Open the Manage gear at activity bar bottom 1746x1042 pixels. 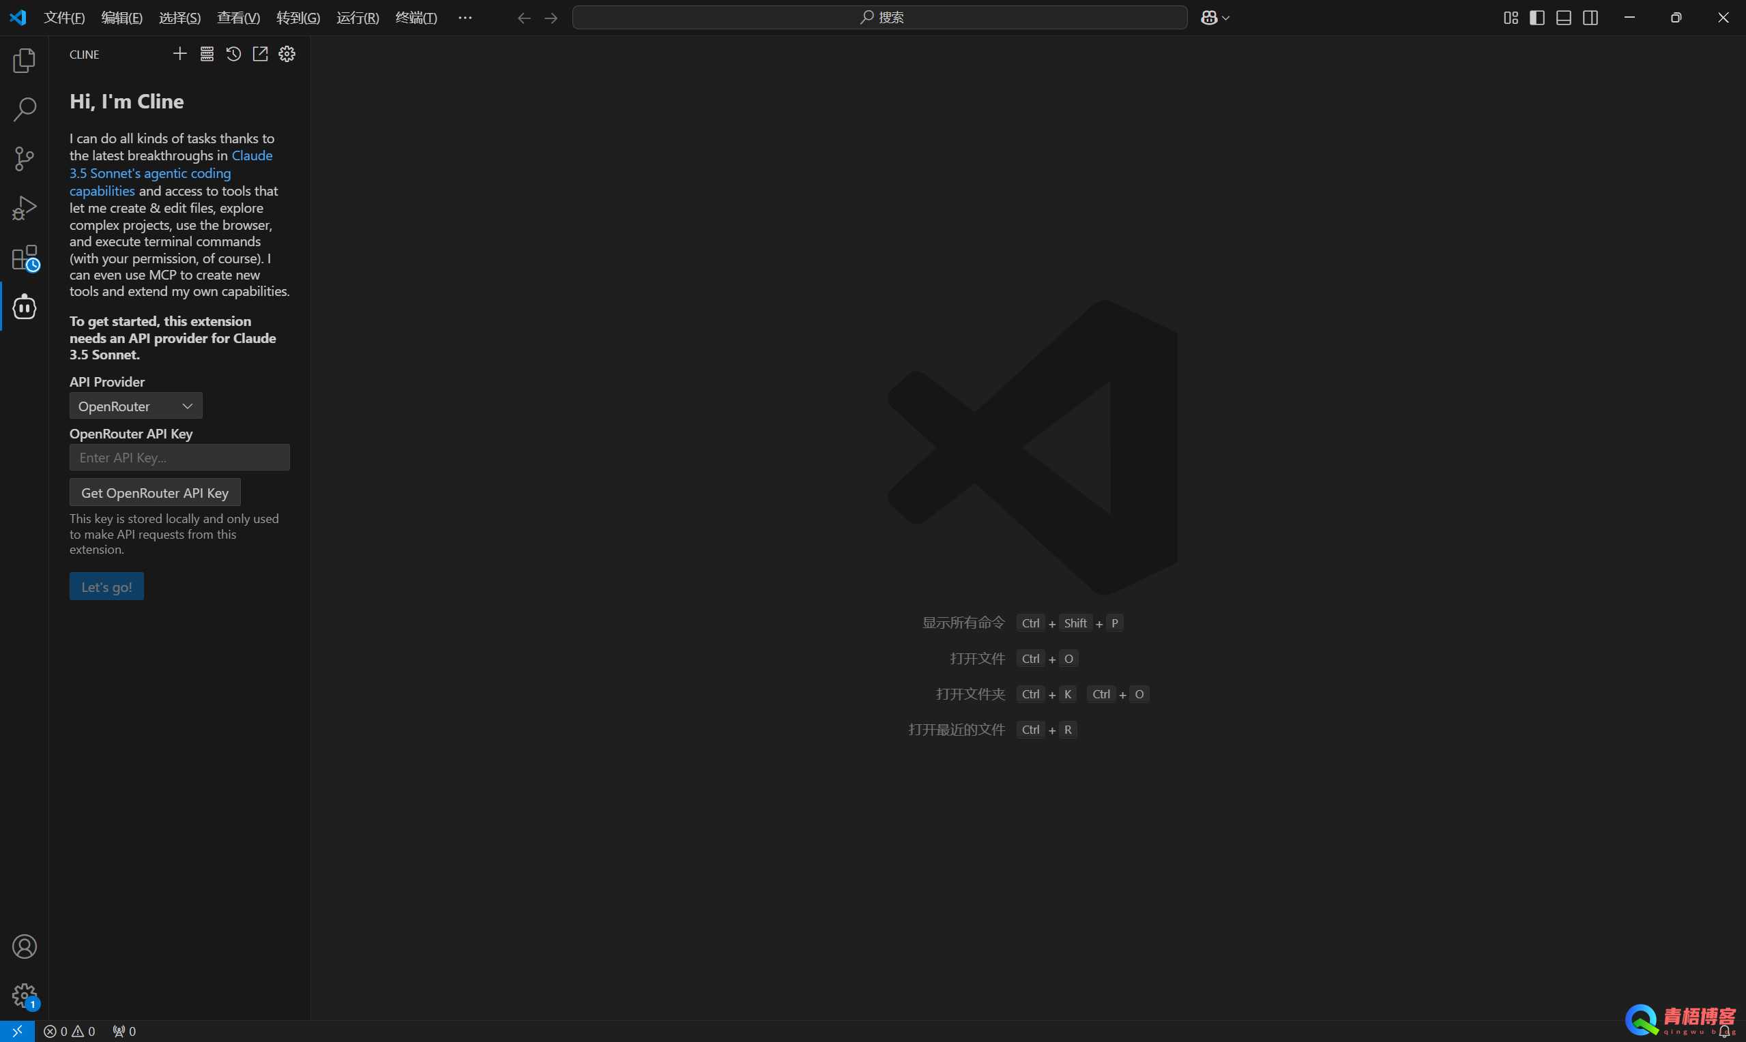tap(25, 996)
